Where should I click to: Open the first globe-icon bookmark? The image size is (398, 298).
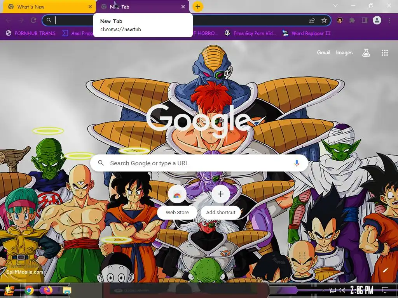(x=30, y=33)
